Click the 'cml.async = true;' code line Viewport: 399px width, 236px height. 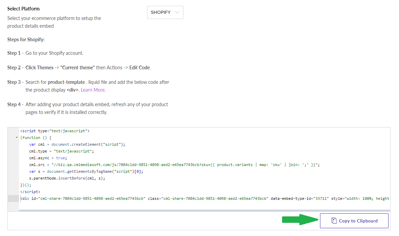[x=48, y=158]
